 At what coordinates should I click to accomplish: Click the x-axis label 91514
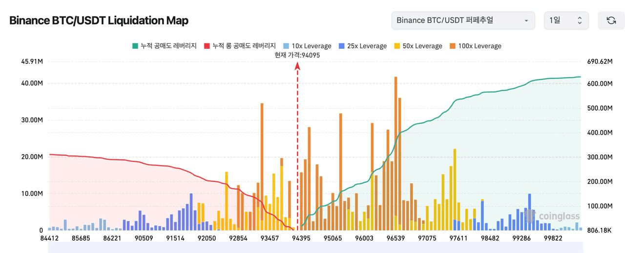click(175, 238)
